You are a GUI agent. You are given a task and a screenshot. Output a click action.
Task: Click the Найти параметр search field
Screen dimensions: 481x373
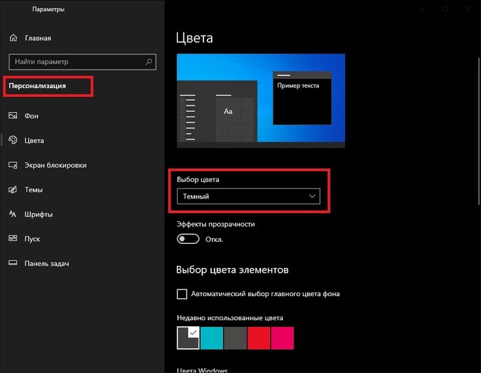tap(82, 62)
